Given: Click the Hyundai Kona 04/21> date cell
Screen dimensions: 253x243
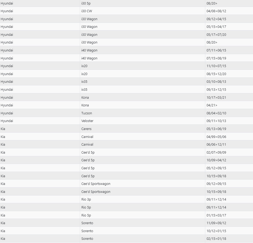Looking at the screenshot, I should click(x=229, y=105).
